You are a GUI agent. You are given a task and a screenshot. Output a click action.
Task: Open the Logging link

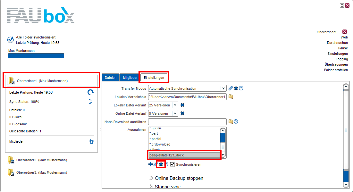click(x=342, y=59)
